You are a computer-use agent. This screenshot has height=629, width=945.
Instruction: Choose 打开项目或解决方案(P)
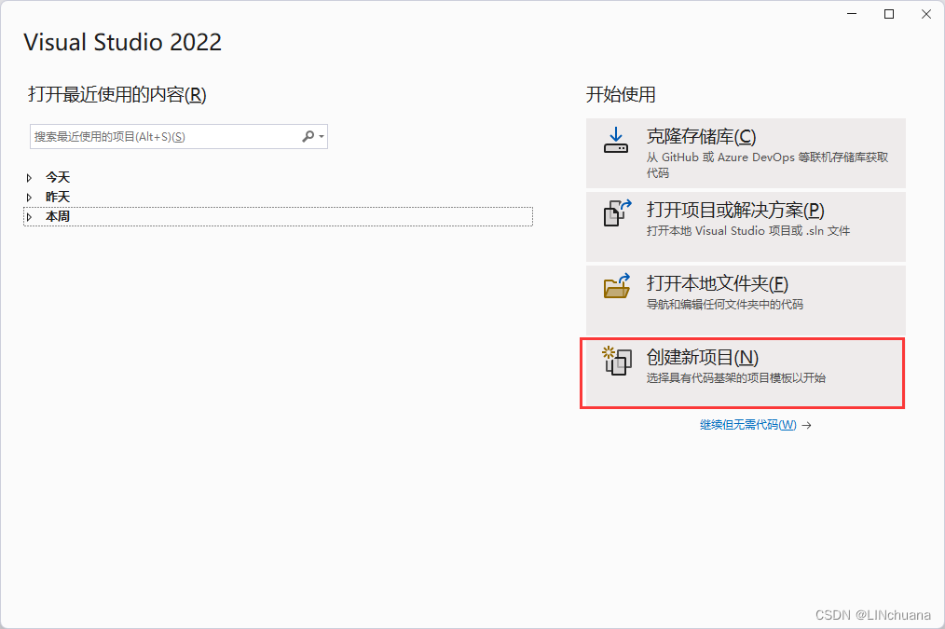click(x=746, y=226)
